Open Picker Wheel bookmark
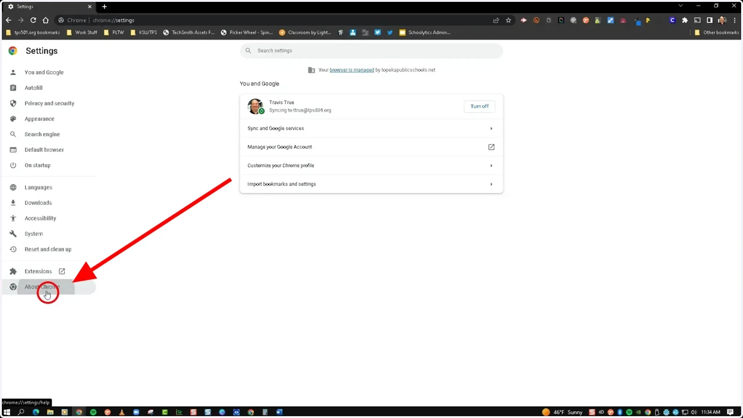The height and width of the screenshot is (418, 743). 246,33
